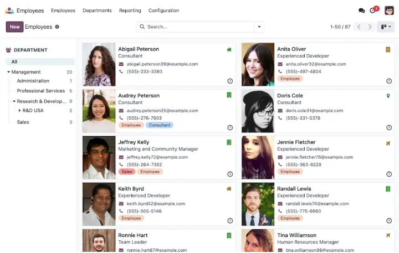Open the kanban view switcher dropdown
Viewport: 399px width, 253px height.
(x=385, y=27)
